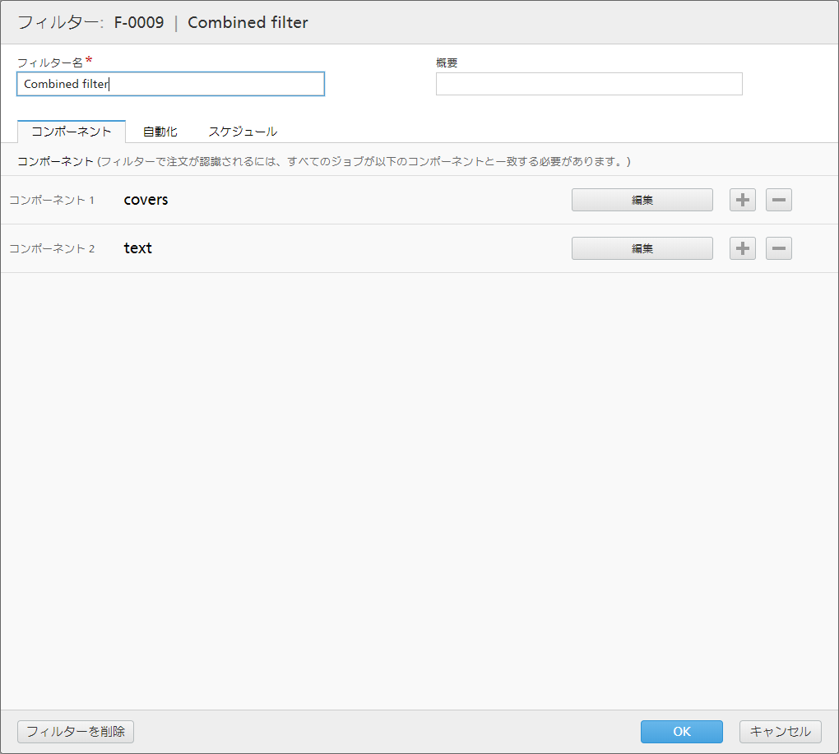The image size is (839, 754).
Task: Switch to the コンポーネント tab
Action: click(72, 132)
